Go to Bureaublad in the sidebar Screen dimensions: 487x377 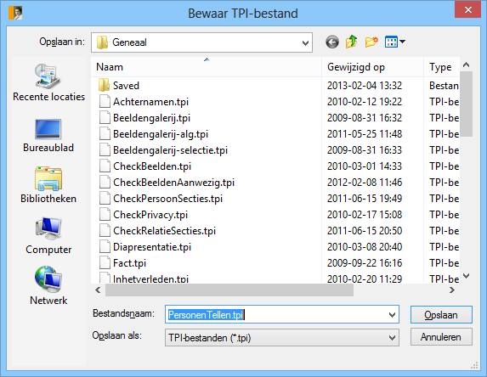[48, 136]
